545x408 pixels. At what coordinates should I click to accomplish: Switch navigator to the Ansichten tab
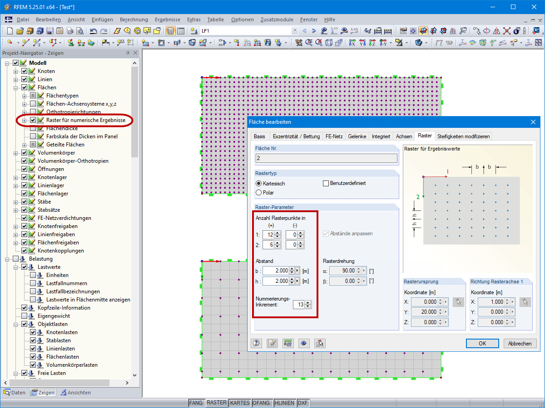tap(75, 393)
